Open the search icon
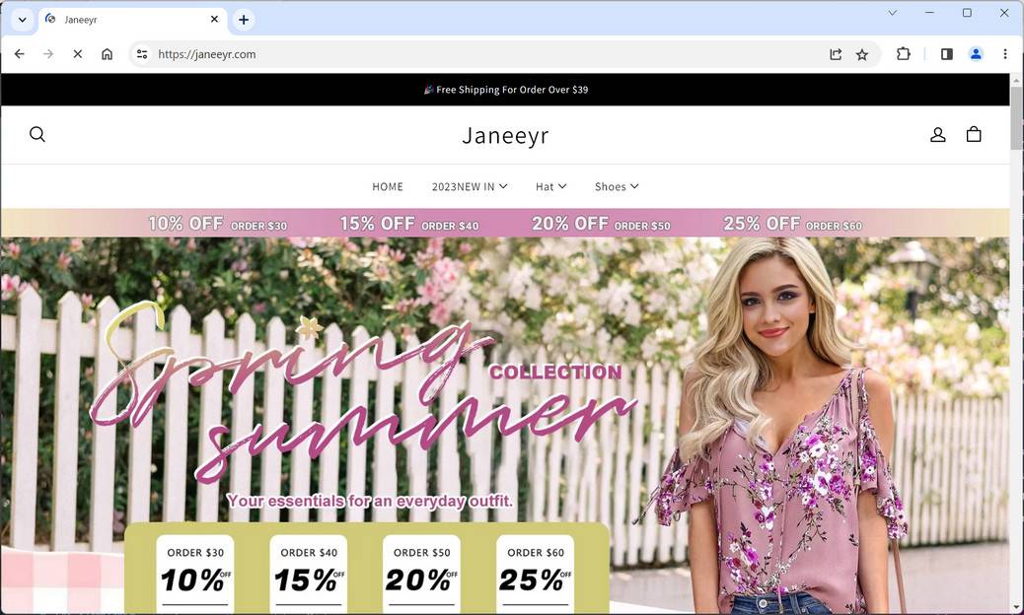This screenshot has width=1024, height=615. click(x=37, y=134)
